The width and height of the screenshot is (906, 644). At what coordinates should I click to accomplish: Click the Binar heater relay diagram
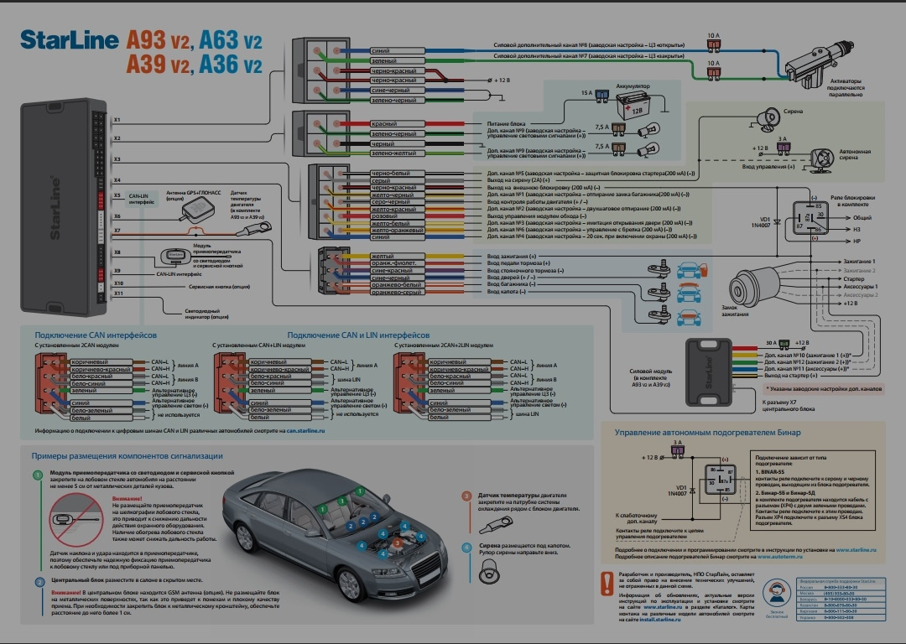click(x=720, y=480)
